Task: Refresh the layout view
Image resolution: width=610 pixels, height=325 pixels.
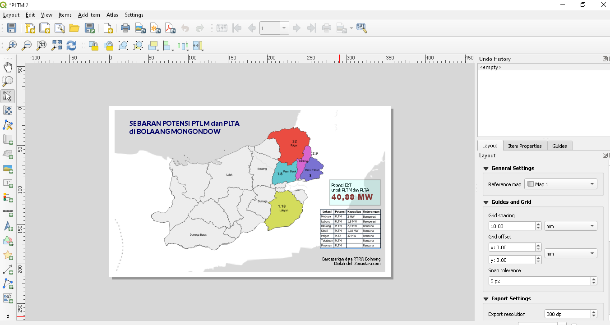Action: click(x=71, y=45)
